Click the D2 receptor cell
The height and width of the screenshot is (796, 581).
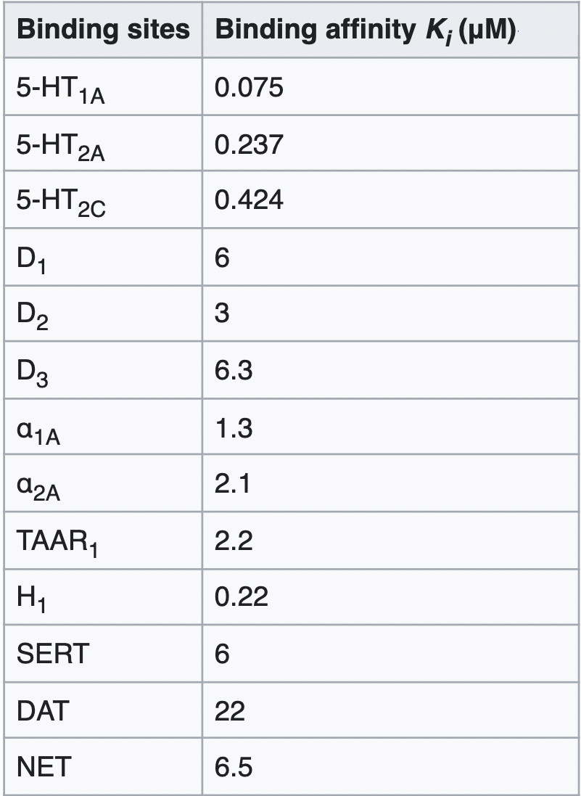coord(103,313)
